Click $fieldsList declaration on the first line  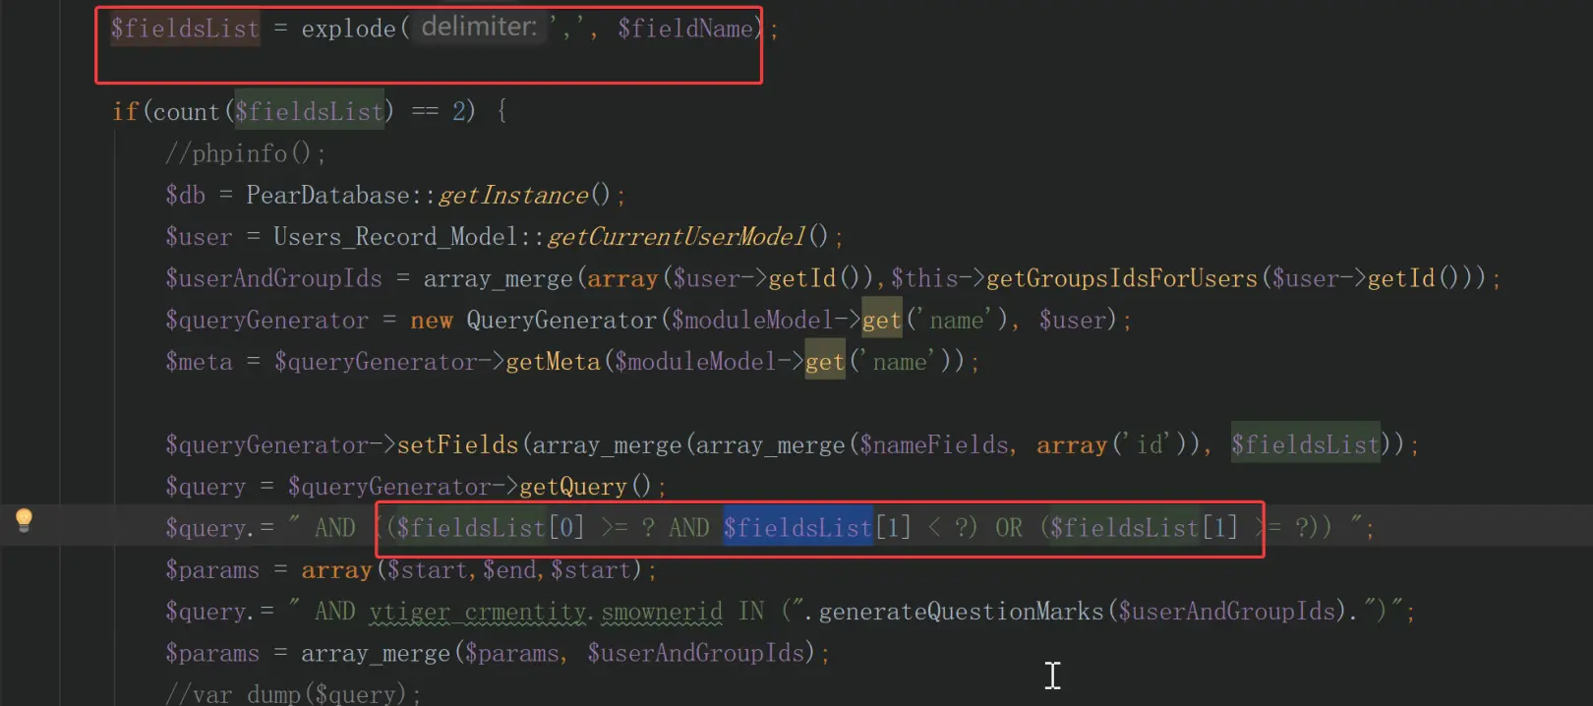click(x=185, y=29)
